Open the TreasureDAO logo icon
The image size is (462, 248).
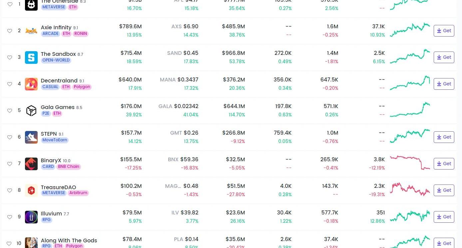coord(31,190)
